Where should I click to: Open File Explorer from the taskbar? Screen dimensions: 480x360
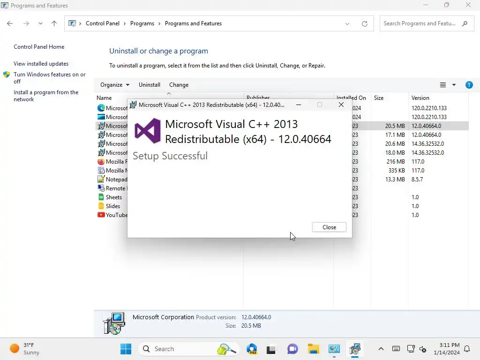(x=313, y=349)
